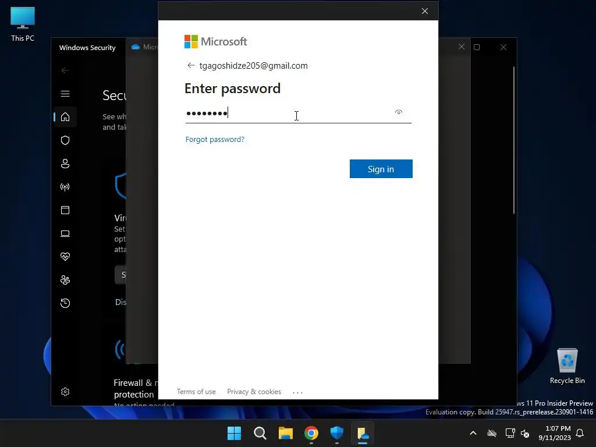Open App & browser control sidebar icon
This screenshot has width=596, height=447.
(x=65, y=210)
